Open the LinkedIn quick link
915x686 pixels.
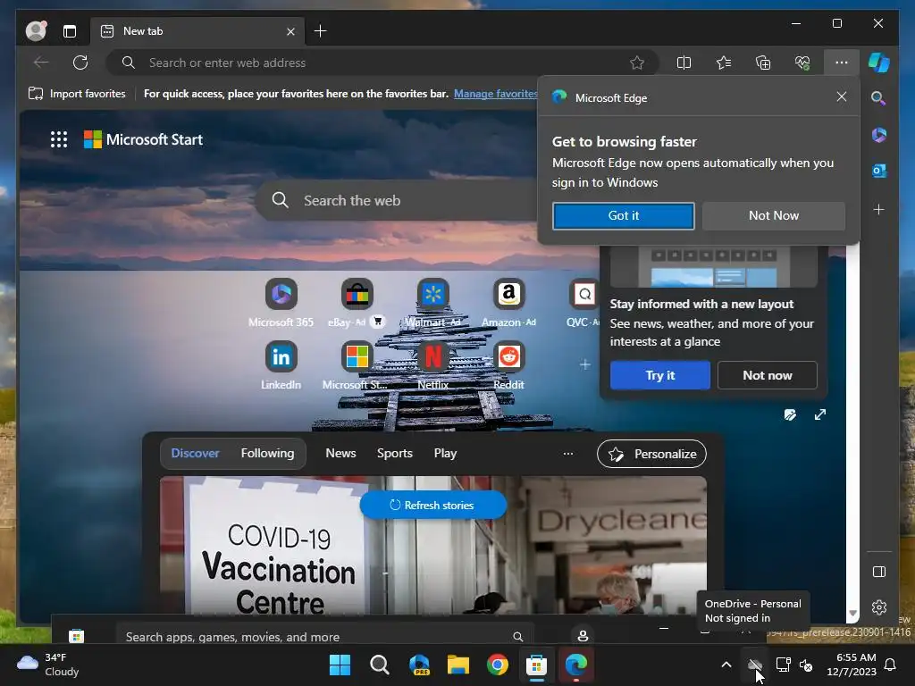(281, 365)
